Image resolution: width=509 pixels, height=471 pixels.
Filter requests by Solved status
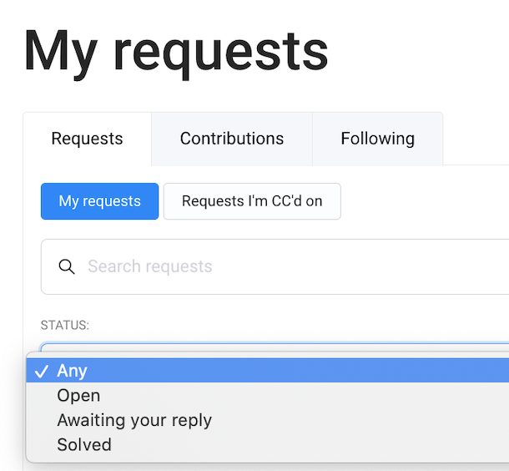84,444
